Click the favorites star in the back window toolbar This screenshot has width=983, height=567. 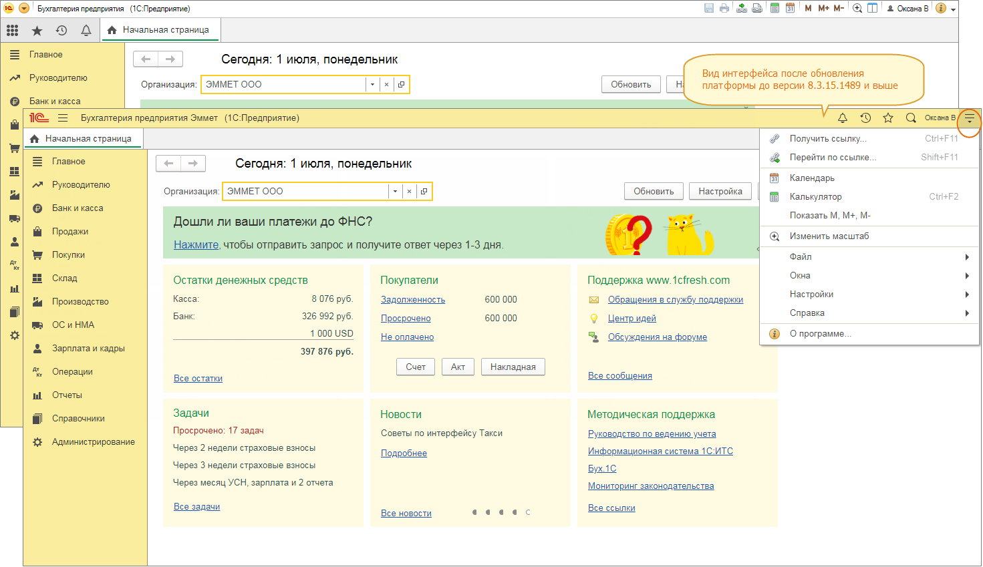[37, 30]
